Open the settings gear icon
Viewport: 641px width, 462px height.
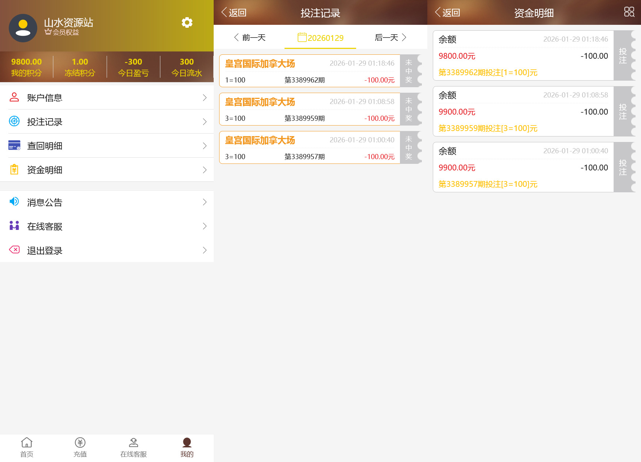(187, 22)
